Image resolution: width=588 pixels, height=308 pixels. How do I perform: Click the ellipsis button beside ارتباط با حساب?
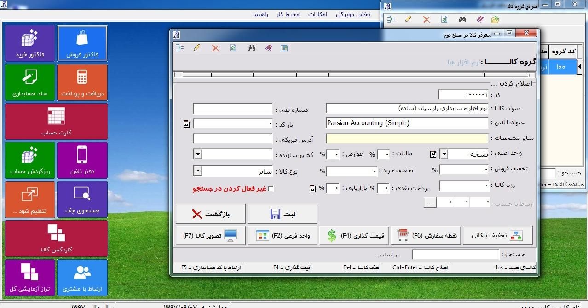pyautogui.click(x=430, y=203)
